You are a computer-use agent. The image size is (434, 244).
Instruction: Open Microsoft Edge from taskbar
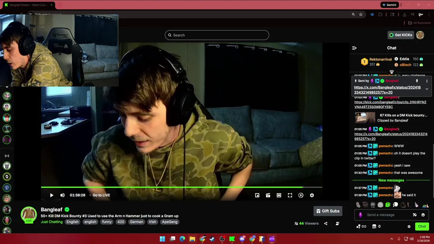tap(182, 239)
